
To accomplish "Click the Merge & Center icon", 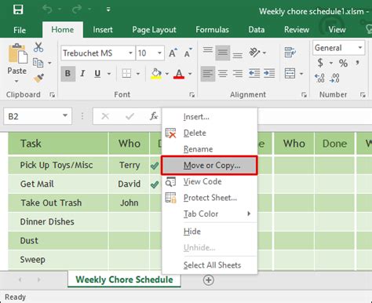I will coord(290,74).
